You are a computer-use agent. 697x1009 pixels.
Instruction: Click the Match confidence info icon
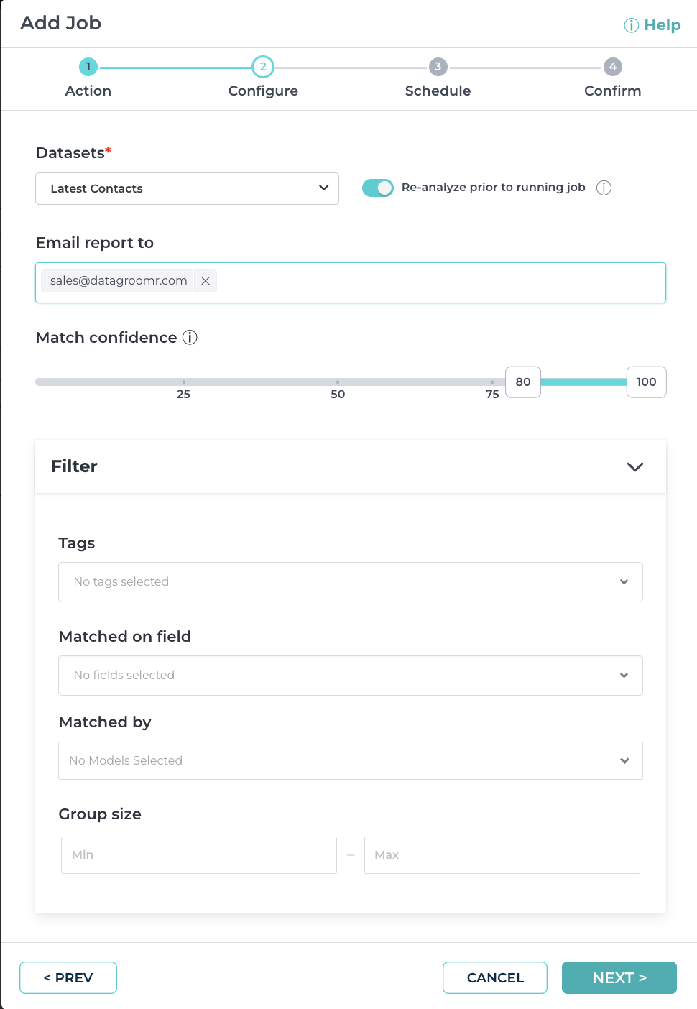click(x=190, y=338)
